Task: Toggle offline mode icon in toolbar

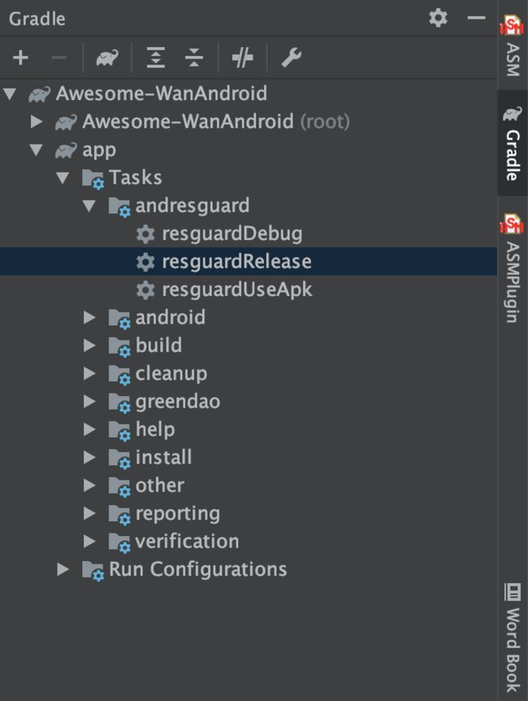Action: point(243,58)
